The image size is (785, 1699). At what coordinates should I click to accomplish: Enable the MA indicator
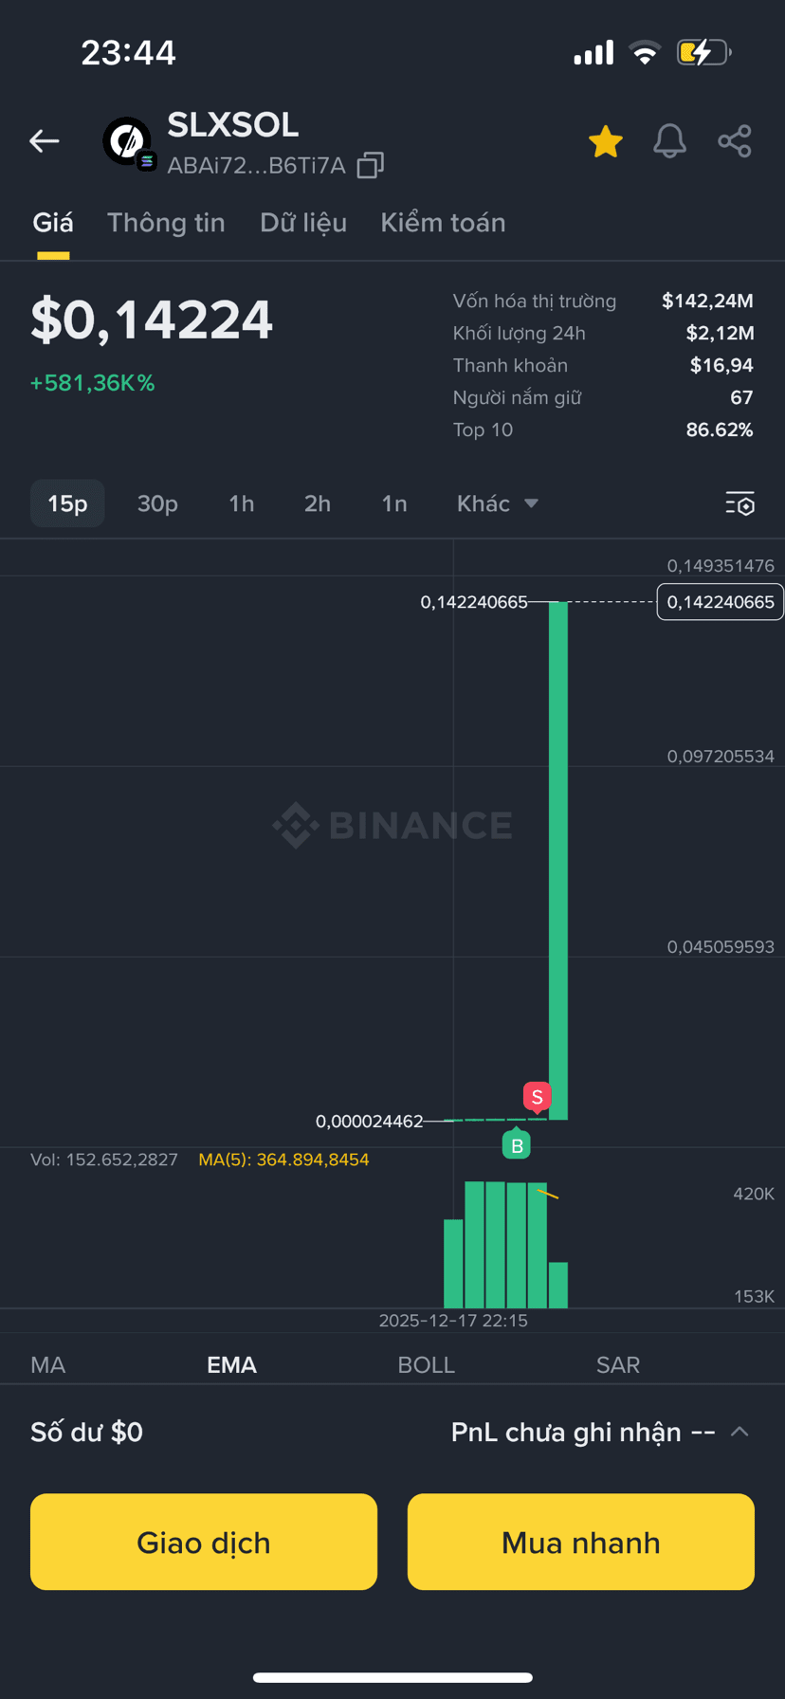coord(48,1364)
